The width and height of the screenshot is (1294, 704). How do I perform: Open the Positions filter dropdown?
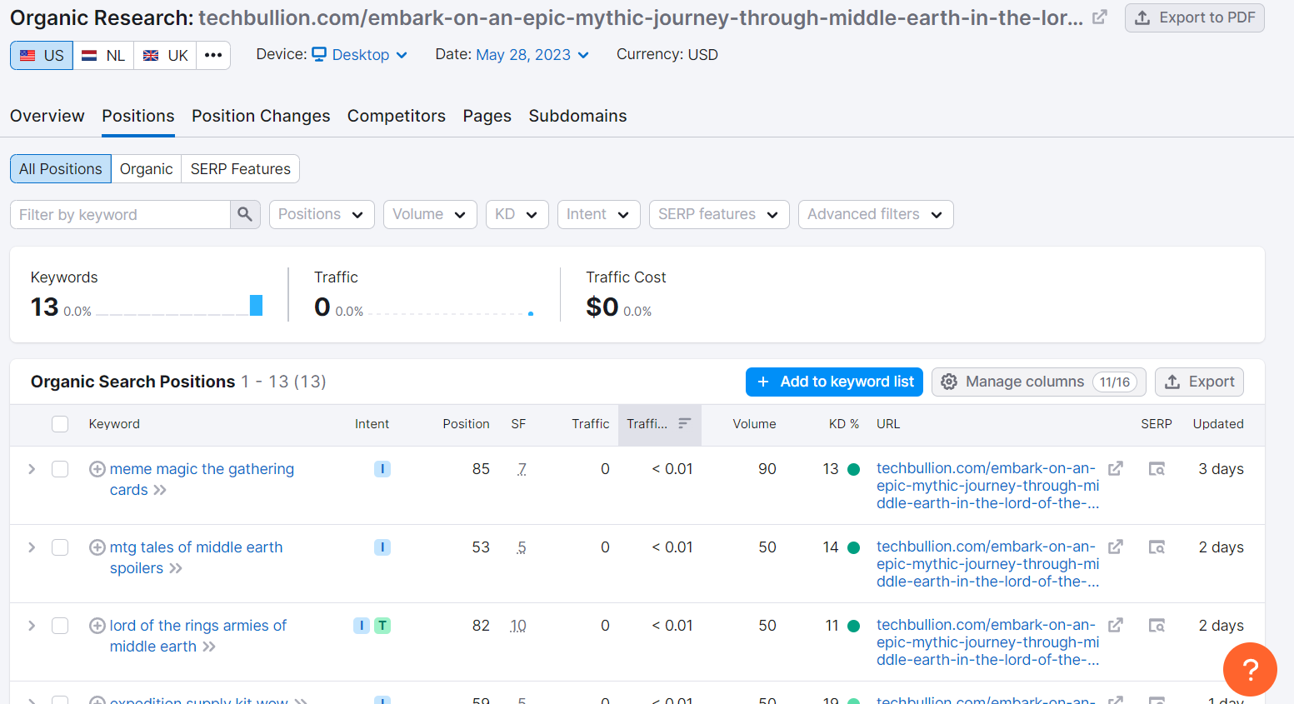click(x=322, y=214)
